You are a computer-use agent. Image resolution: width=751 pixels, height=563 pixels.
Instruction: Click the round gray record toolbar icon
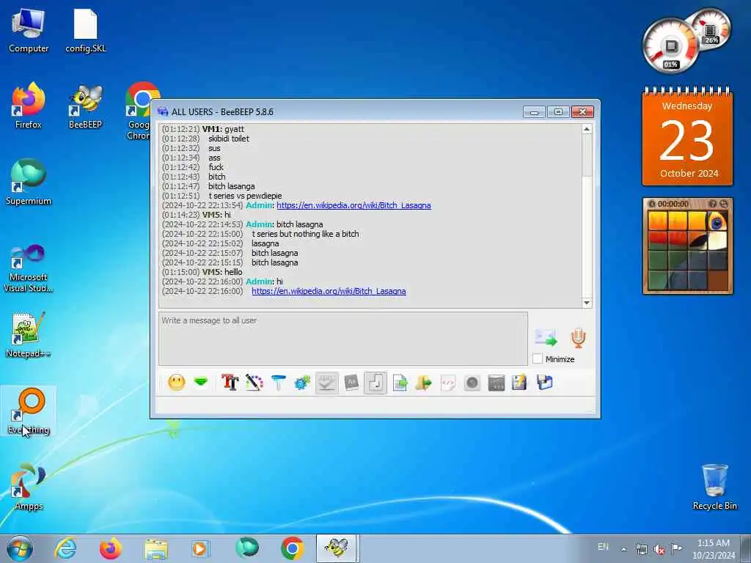472,383
